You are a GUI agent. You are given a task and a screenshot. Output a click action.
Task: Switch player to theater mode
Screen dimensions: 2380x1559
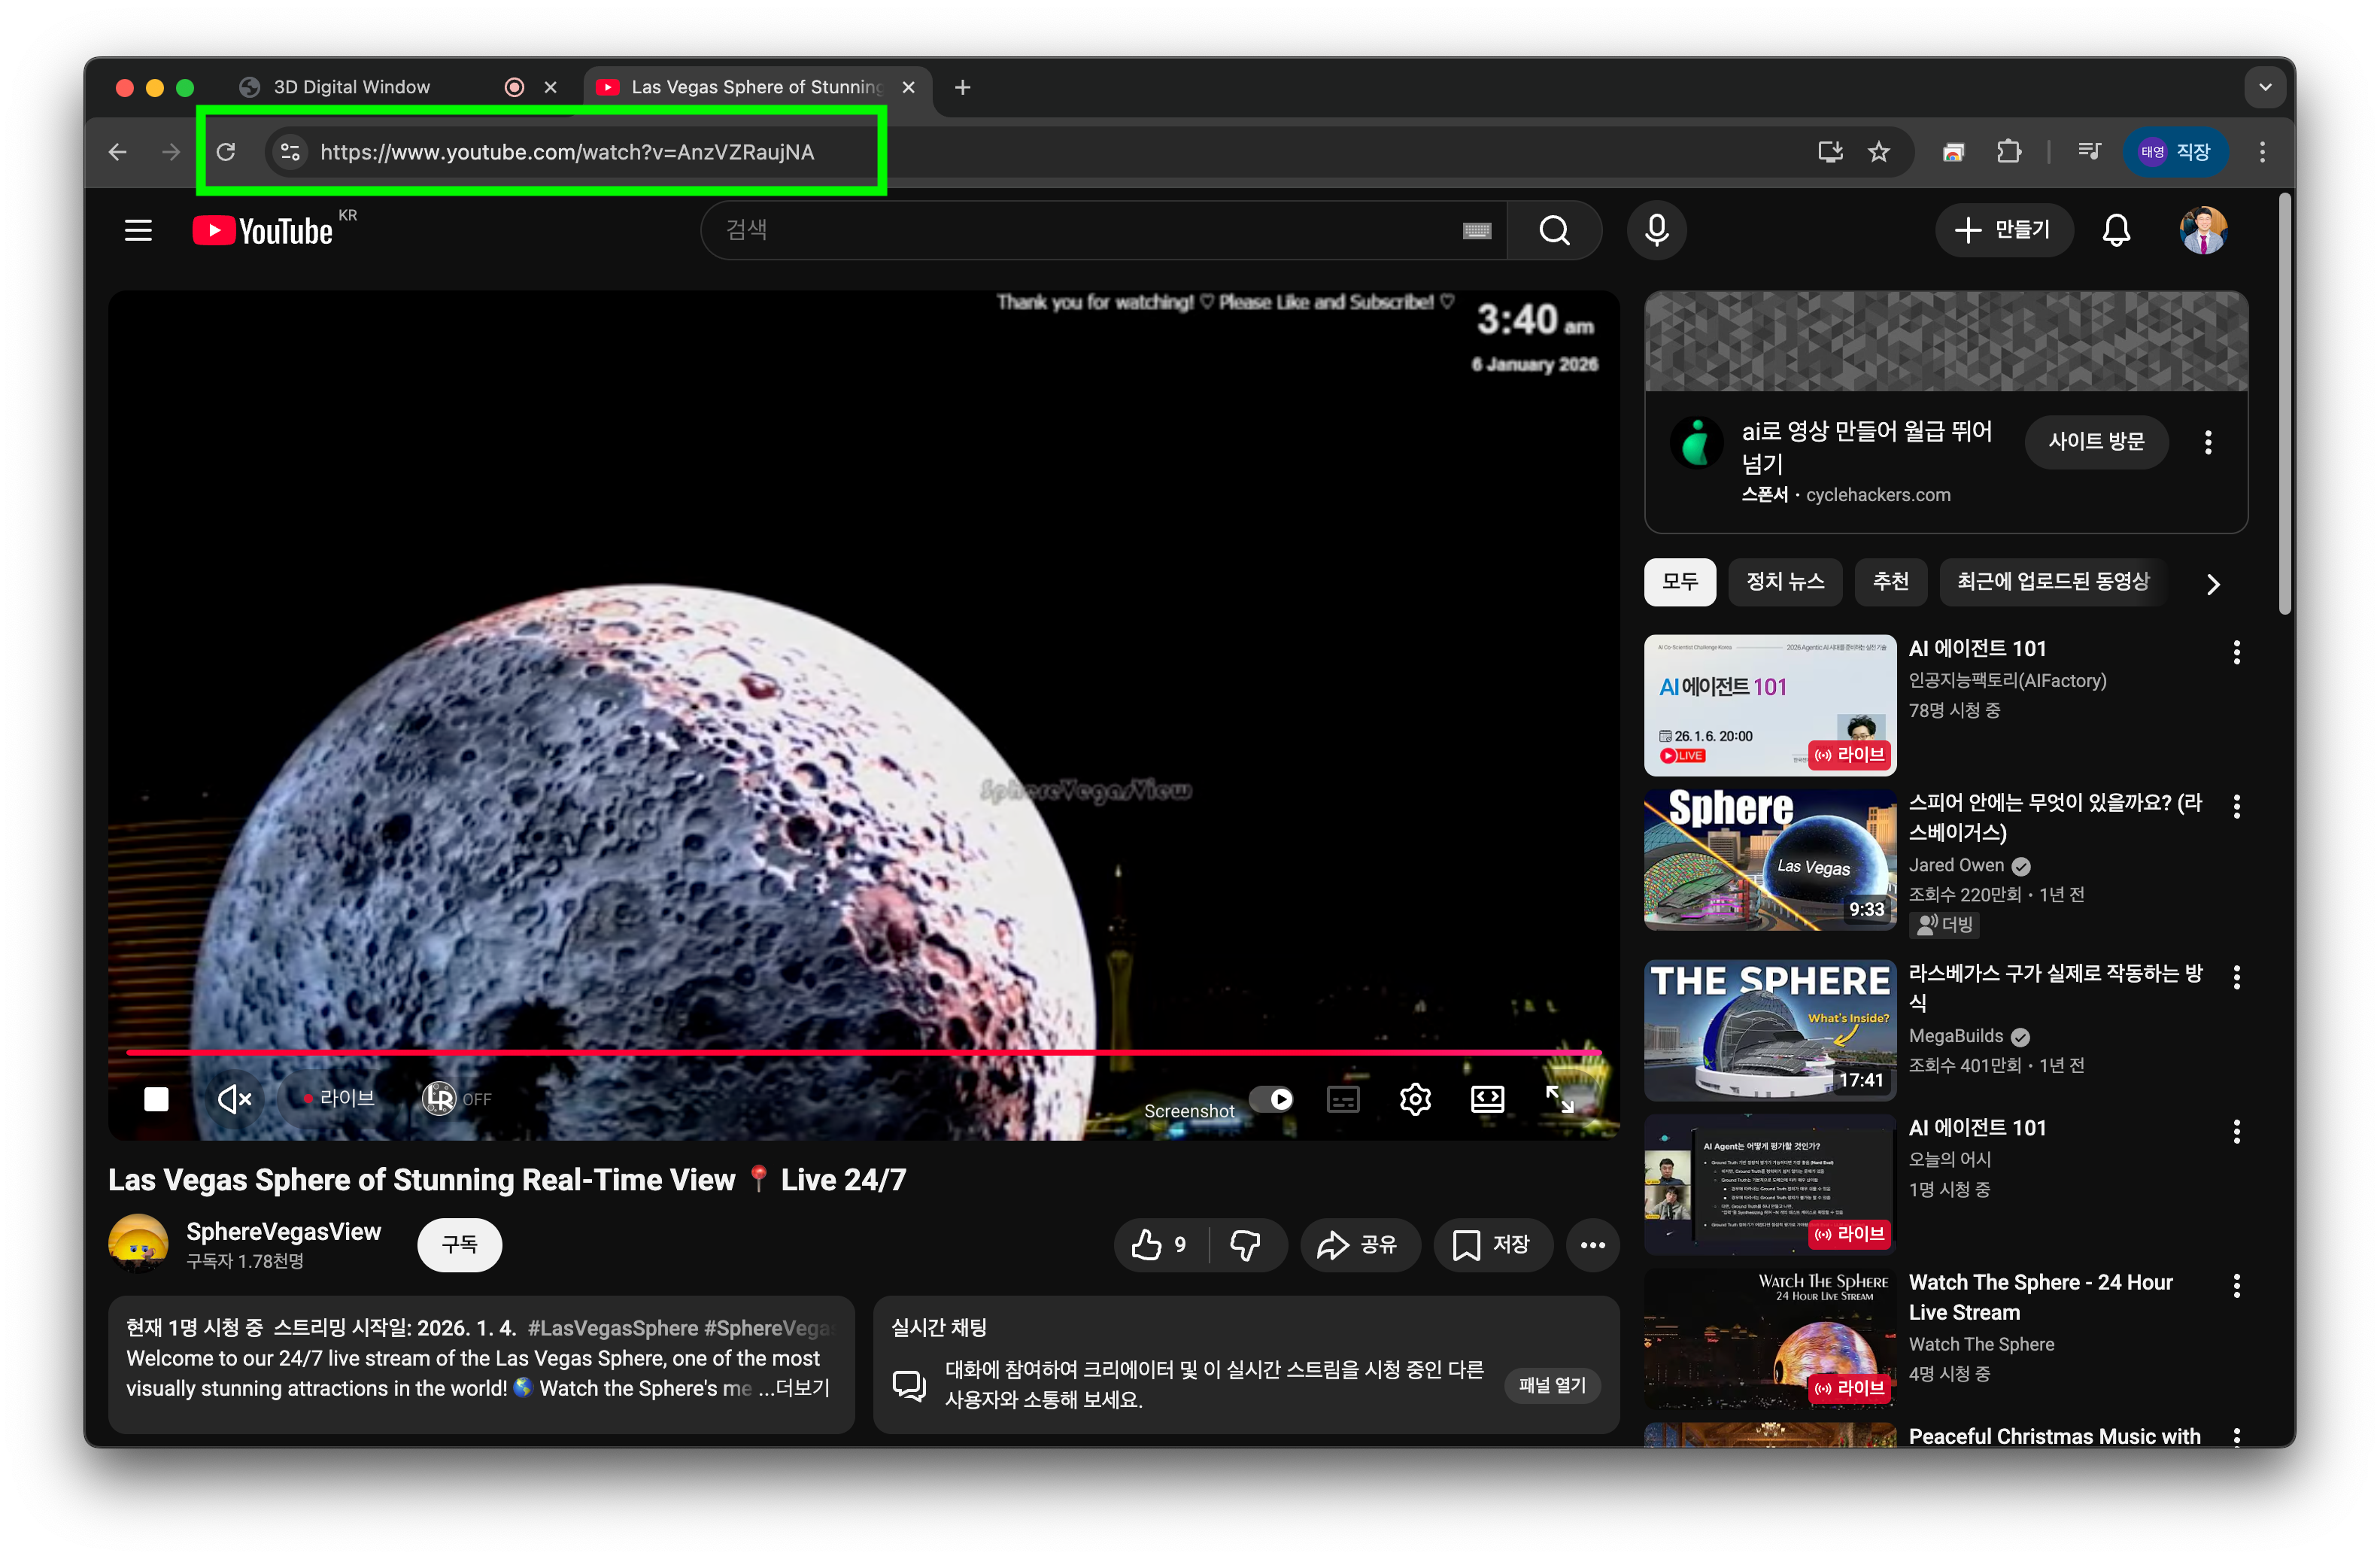click(x=1487, y=1100)
